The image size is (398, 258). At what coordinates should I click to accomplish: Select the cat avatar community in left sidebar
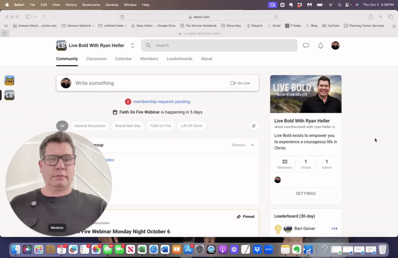pyautogui.click(x=9, y=80)
